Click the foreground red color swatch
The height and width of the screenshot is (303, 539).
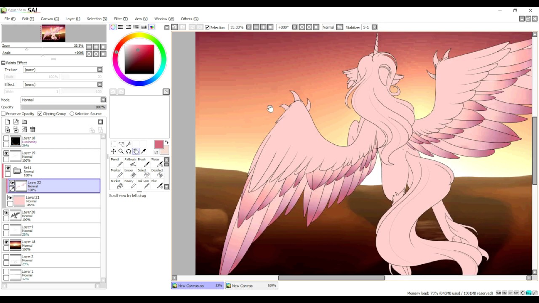[159, 145]
